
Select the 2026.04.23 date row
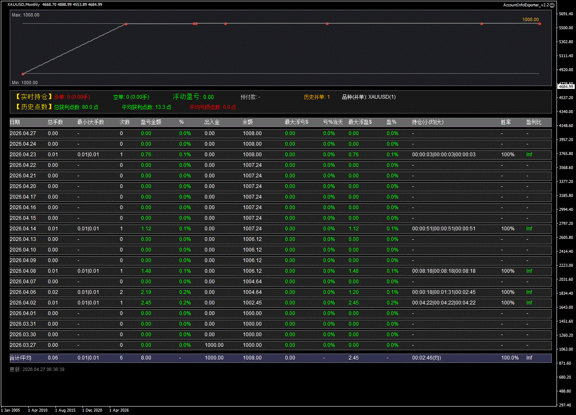click(x=23, y=155)
